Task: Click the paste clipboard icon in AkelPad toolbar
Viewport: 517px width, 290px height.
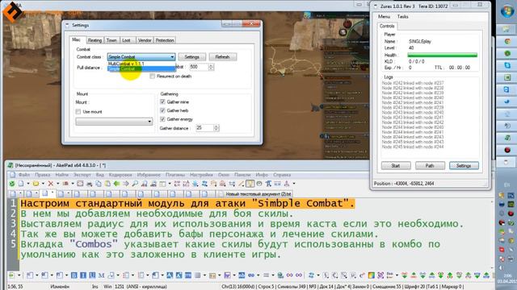Action: tap(107, 184)
